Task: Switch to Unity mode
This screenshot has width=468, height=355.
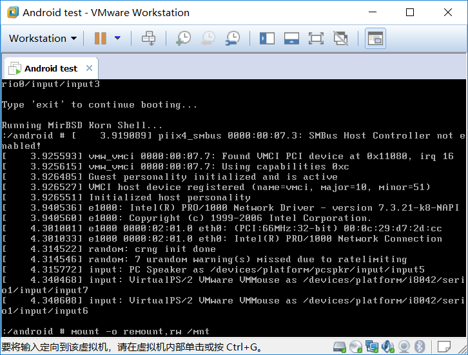Action: click(340, 39)
